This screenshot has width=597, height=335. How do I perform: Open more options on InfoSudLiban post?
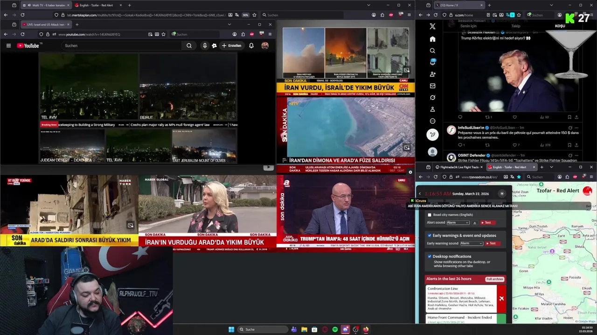577,127
